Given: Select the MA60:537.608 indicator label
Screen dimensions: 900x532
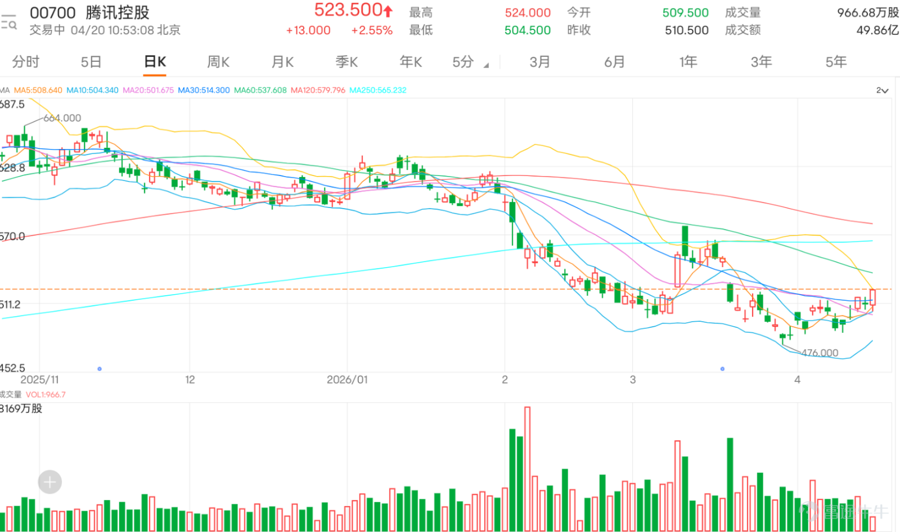Looking at the screenshot, I should 260,90.
